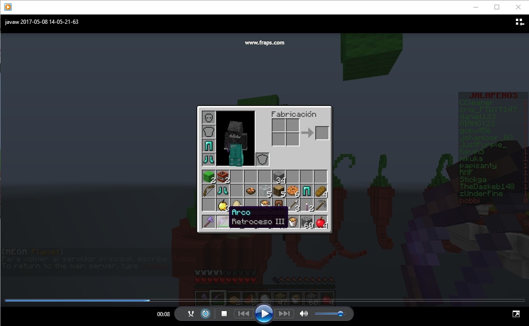Image resolution: width=529 pixels, height=326 pixels.
Task: Click the JALAPENOS scoreboard heading
Action: (493, 96)
